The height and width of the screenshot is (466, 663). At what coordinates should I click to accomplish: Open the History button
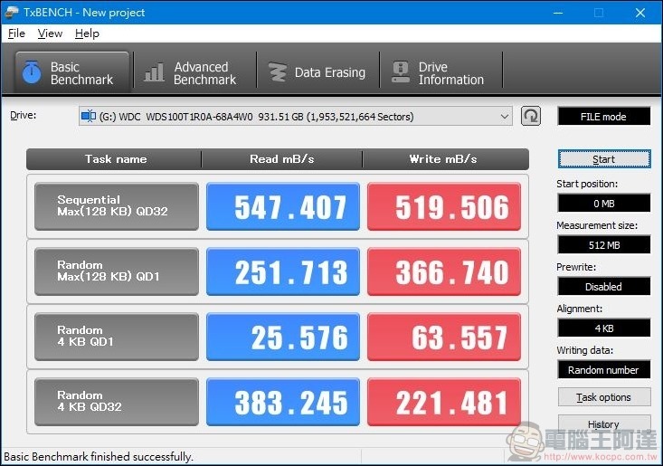(604, 423)
